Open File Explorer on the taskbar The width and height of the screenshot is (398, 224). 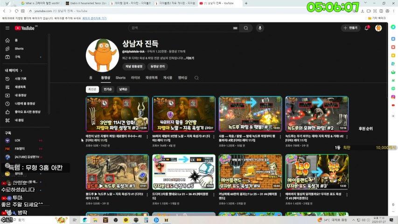point(95,220)
